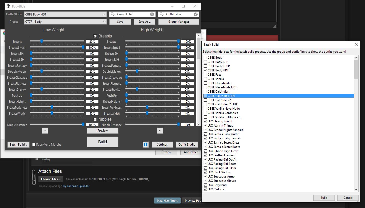
Task: Click the high weight BreastWidth slider
Action: pyautogui.click(x=152, y=114)
